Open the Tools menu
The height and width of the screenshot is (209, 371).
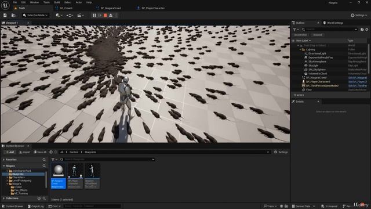pyautogui.click(x=46, y=2)
